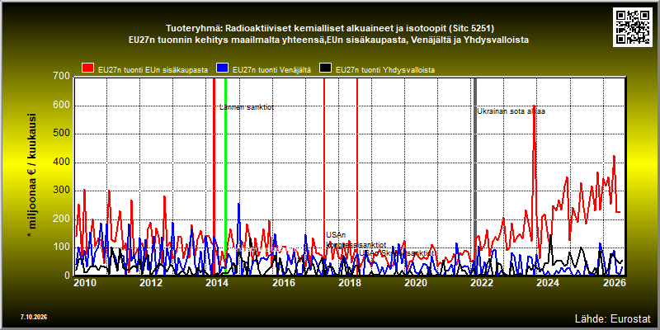Click the y-axis value 100
Image resolution: width=660 pixels, height=330 pixels.
coord(61,247)
